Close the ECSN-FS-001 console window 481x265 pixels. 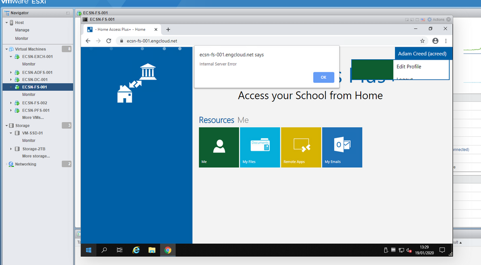pyautogui.click(x=448, y=19)
